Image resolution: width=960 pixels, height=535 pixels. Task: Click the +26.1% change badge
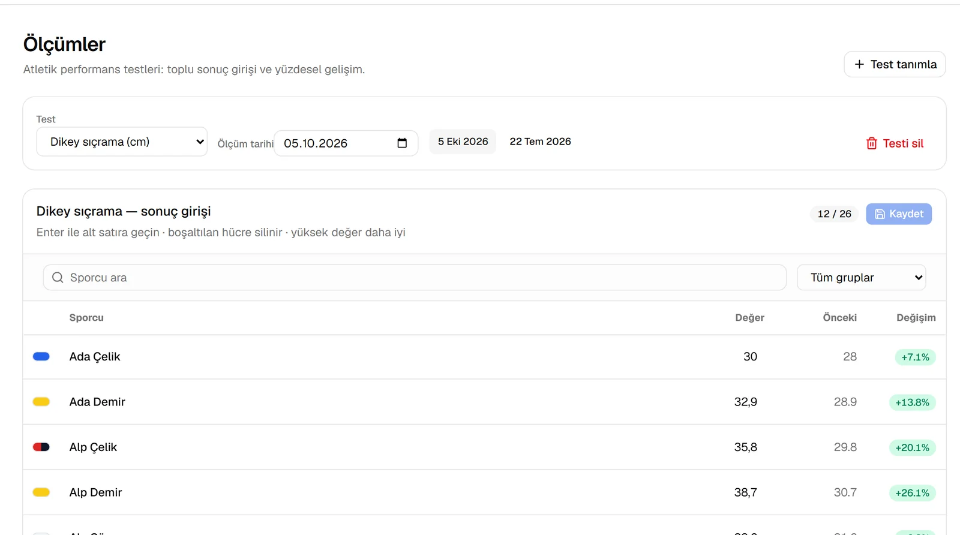click(912, 493)
